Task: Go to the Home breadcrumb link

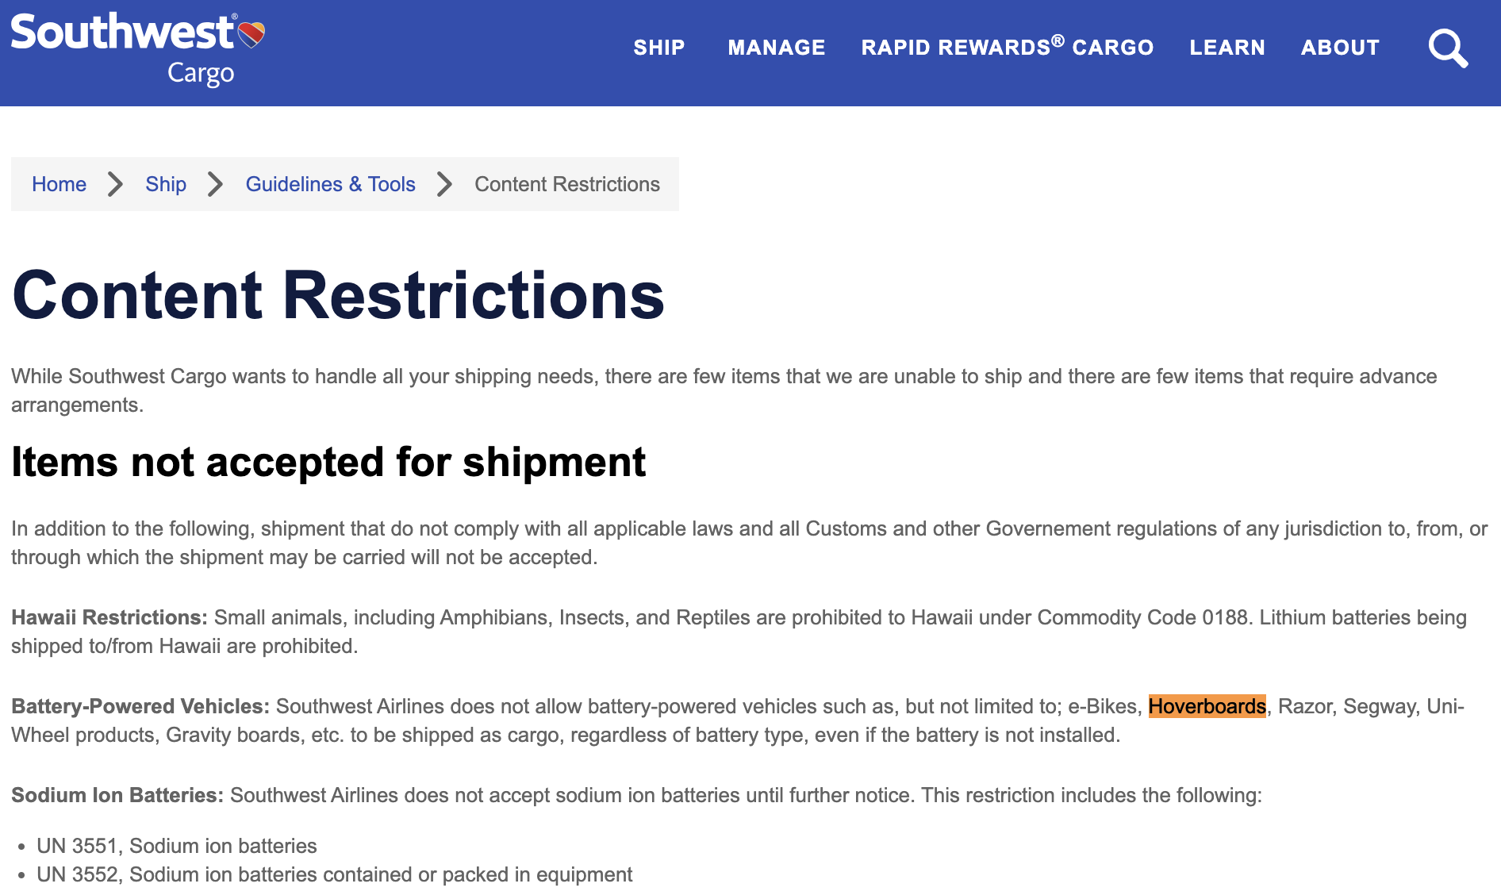Action: click(59, 184)
